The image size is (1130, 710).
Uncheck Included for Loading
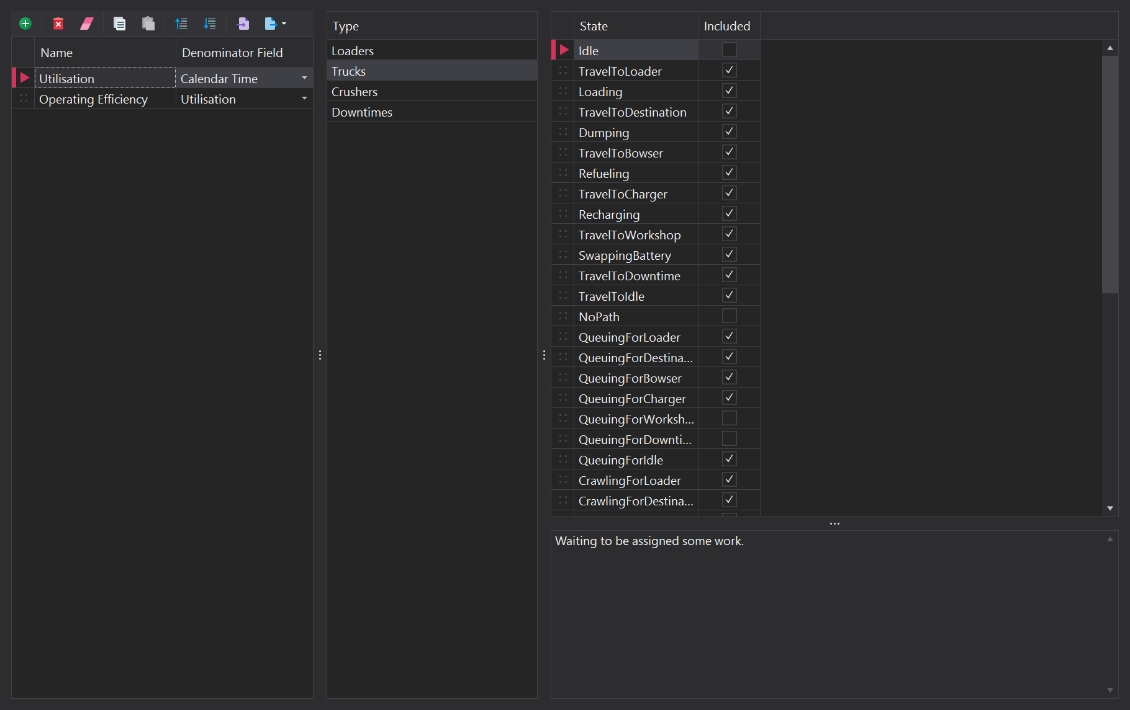[x=730, y=91]
